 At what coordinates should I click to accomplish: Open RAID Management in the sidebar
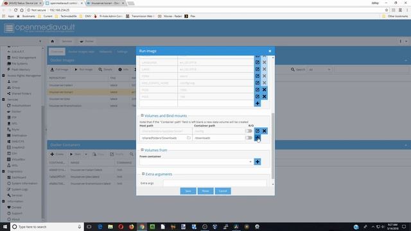(21, 58)
